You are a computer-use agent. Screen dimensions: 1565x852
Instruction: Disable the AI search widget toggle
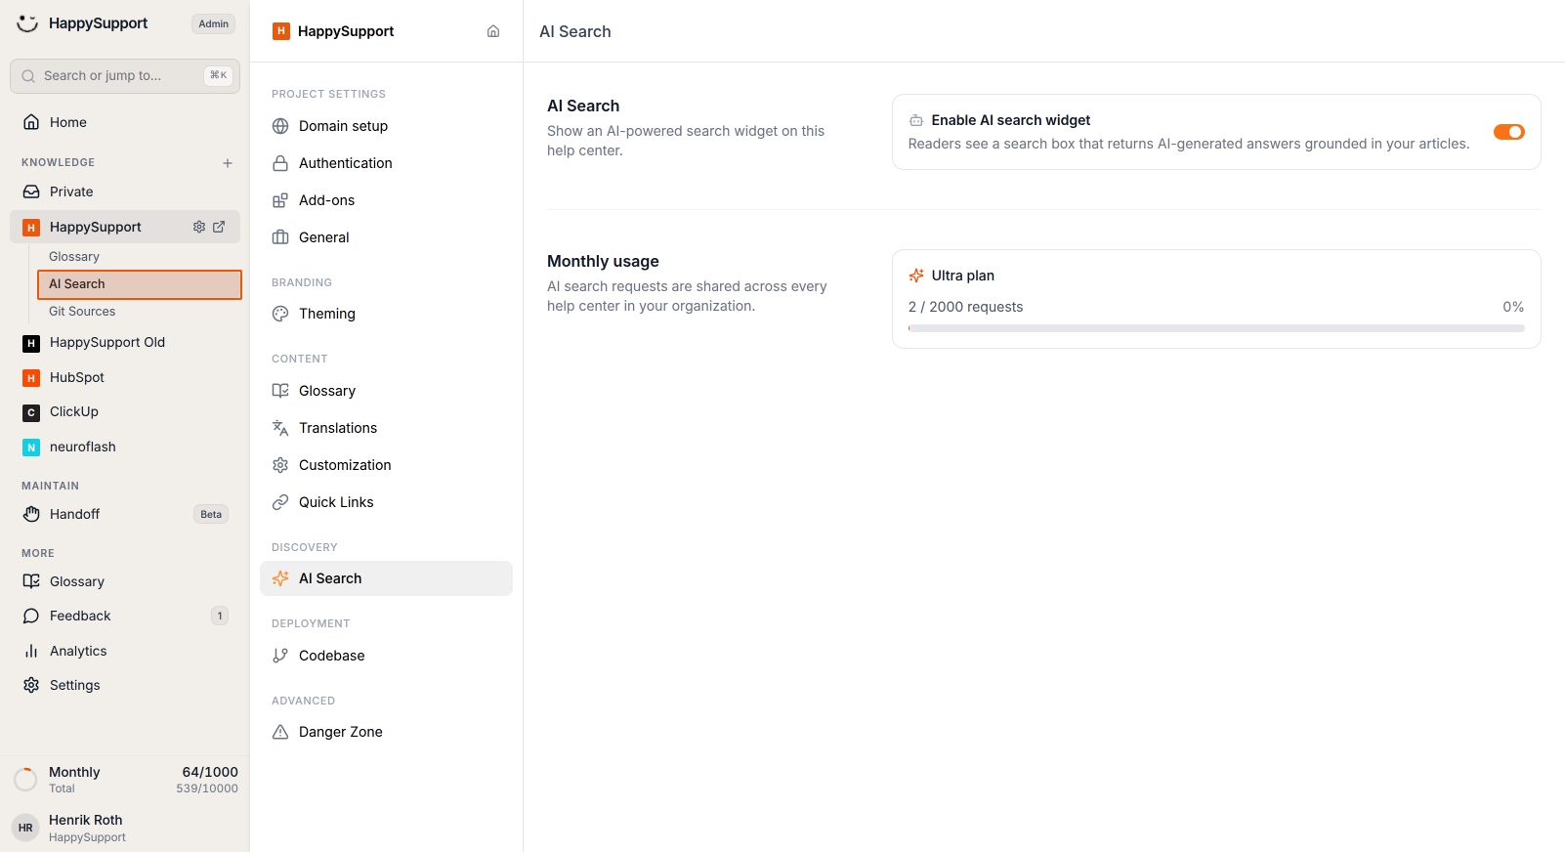tap(1508, 132)
